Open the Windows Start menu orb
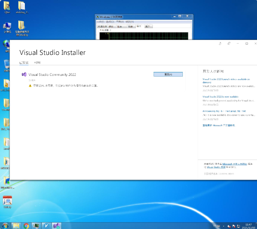The image size is (257, 229). (x=6, y=226)
